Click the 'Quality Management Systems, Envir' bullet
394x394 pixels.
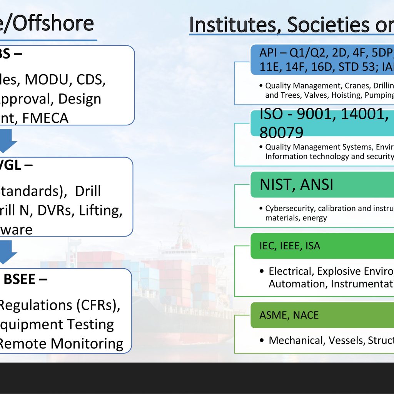click(329, 147)
